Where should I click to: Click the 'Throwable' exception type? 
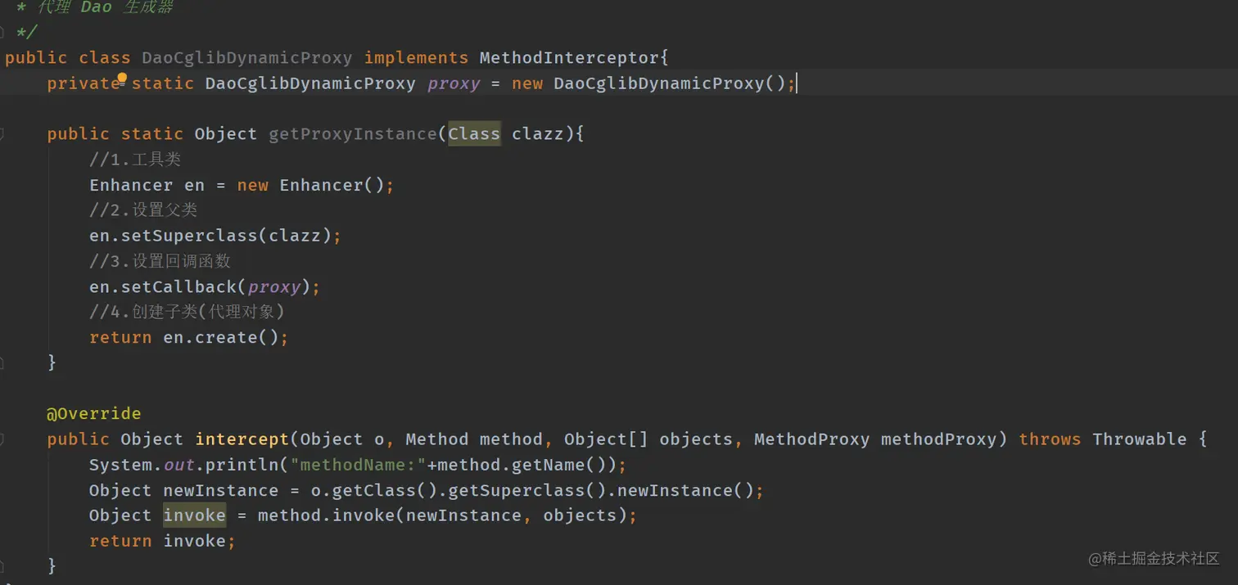1139,439
